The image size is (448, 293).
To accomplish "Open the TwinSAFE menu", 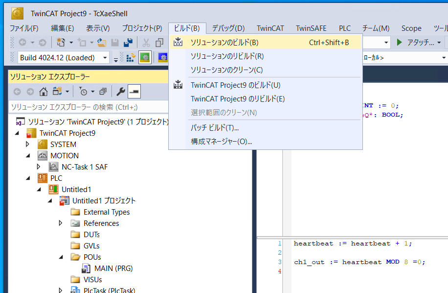I will [x=311, y=28].
